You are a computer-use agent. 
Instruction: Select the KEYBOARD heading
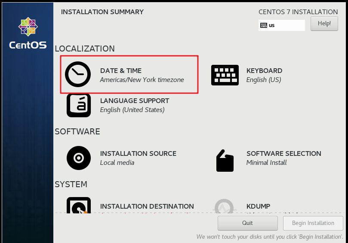pyautogui.click(x=264, y=71)
